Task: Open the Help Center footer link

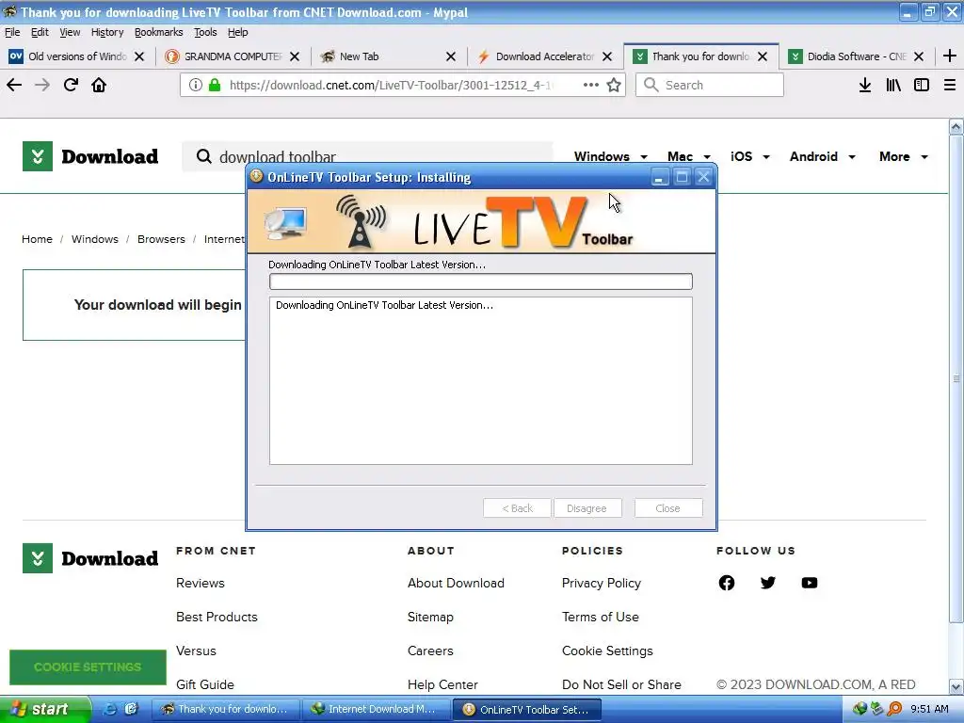Action: coord(442,684)
